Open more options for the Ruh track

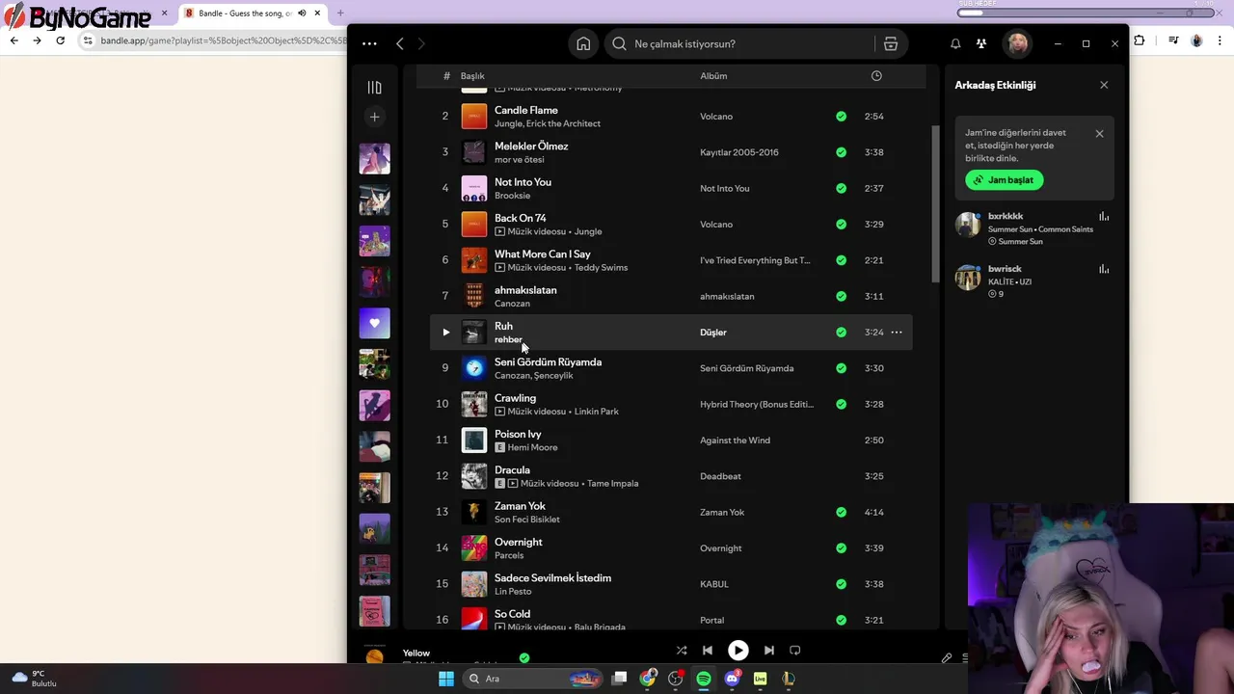pyautogui.click(x=897, y=333)
